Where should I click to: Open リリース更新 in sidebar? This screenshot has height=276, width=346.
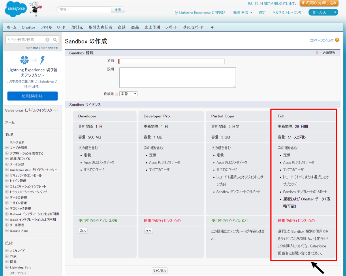tap(17, 142)
